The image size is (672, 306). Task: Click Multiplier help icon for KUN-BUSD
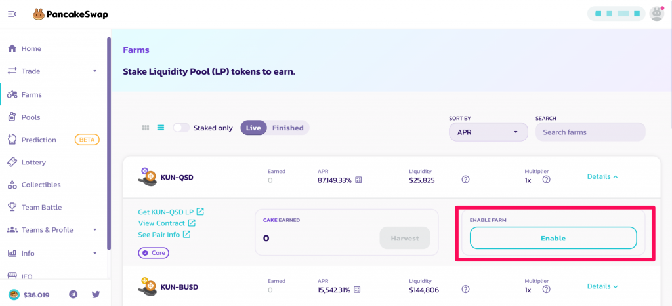click(546, 290)
